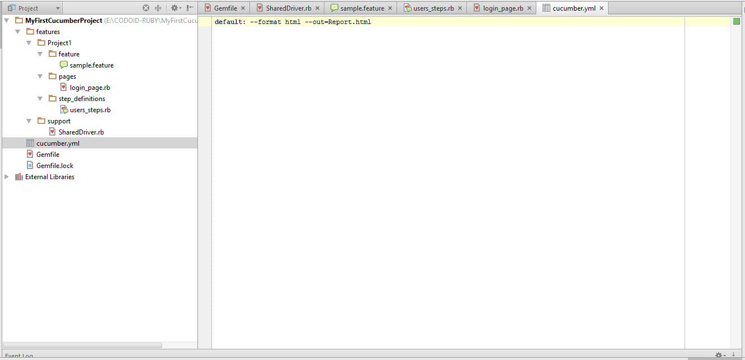Switch to the SharedDriver.rb tab
Viewport: 745px width, 360px height.
coord(288,8)
